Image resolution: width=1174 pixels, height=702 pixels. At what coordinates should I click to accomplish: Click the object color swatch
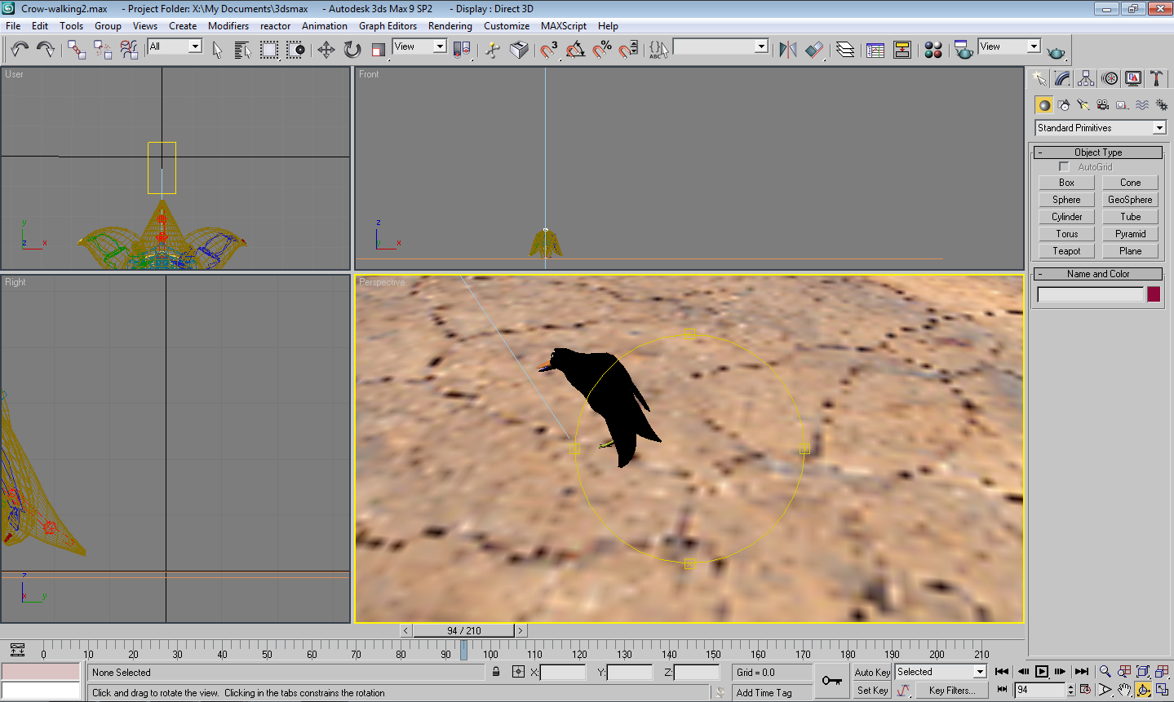[x=1154, y=294]
